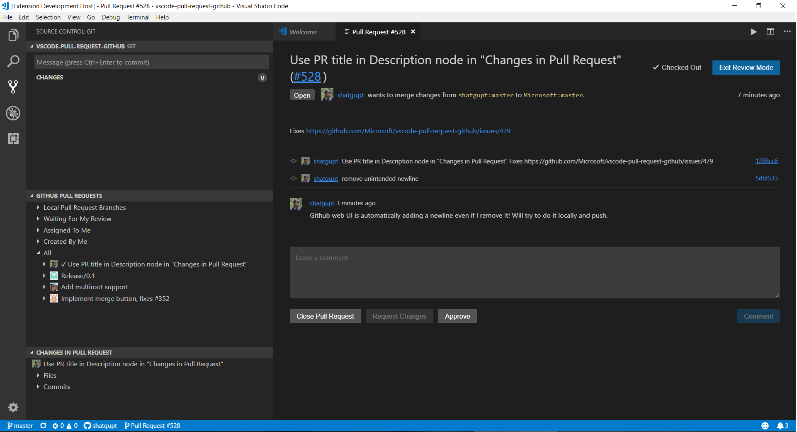This screenshot has height=432, width=797.
Task: Open the Manage gear icon
Action: pyautogui.click(x=13, y=408)
